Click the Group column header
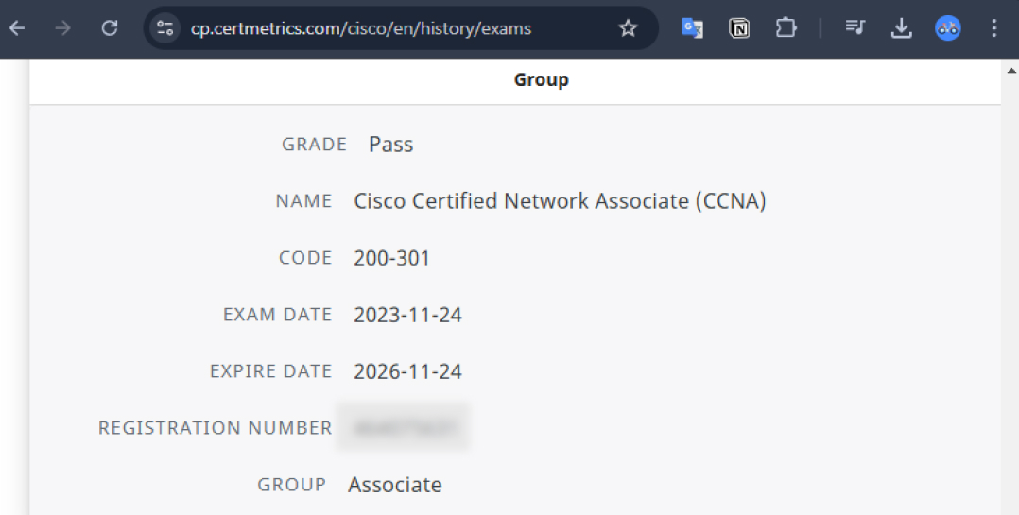The height and width of the screenshot is (515, 1019). pyautogui.click(x=541, y=80)
